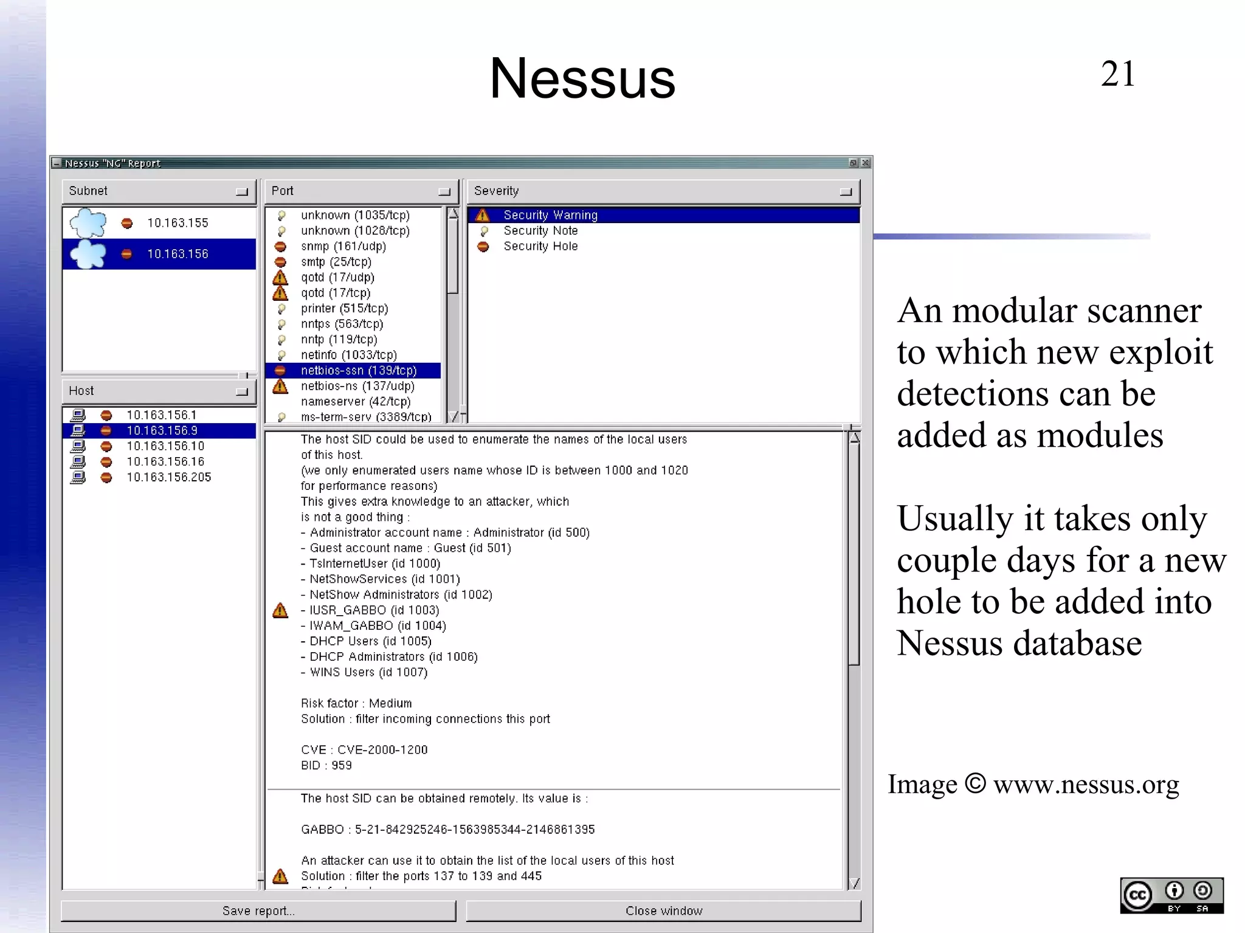Open the Subnet dropdown selector

(x=159, y=191)
